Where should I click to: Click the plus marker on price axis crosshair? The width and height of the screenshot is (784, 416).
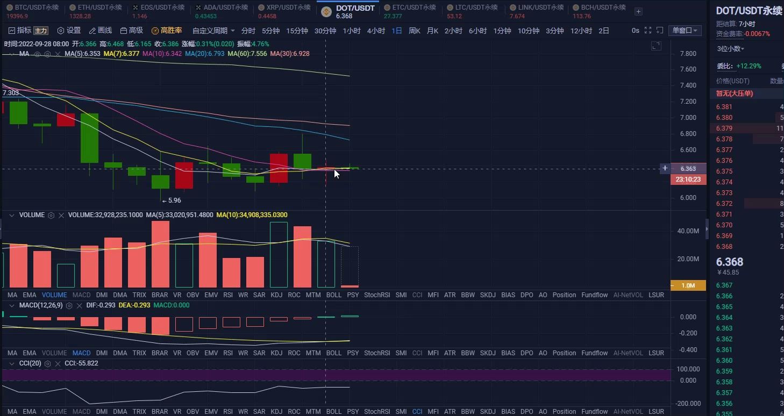coord(665,168)
